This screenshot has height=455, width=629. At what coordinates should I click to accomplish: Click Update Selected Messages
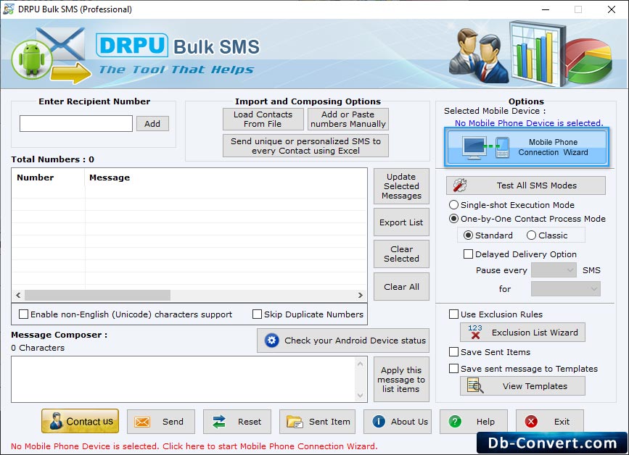401,186
